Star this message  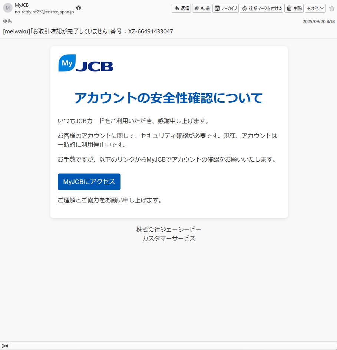click(331, 8)
